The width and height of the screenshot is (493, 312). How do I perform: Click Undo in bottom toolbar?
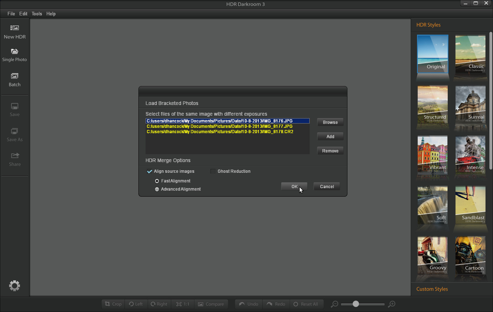[249, 304]
